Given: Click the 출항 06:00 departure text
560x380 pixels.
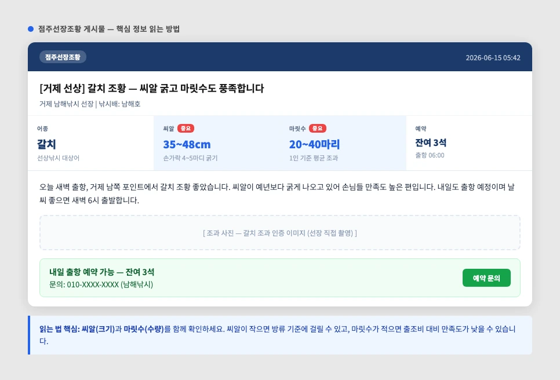Looking at the screenshot, I should 430,155.
